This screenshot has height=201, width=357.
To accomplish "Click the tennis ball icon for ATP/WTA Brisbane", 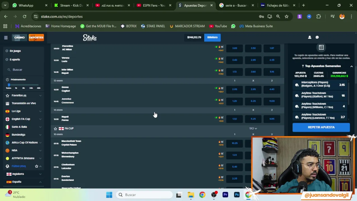I will pos(8,158).
